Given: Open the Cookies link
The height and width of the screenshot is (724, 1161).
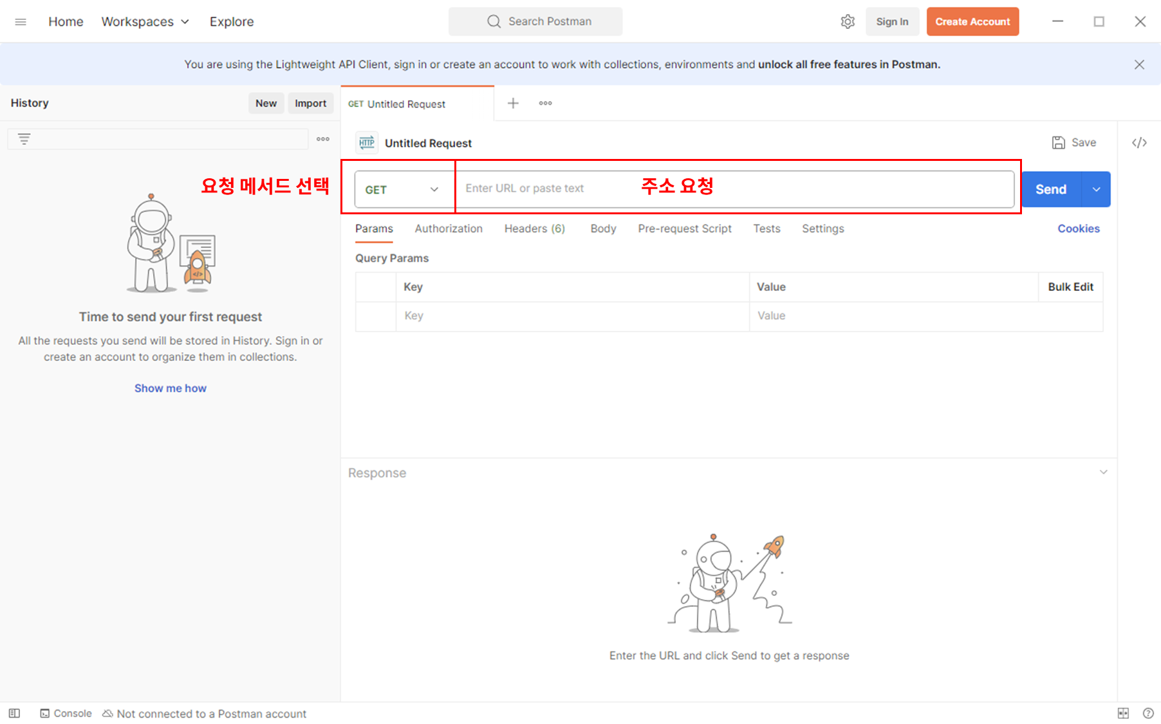Looking at the screenshot, I should [1079, 228].
